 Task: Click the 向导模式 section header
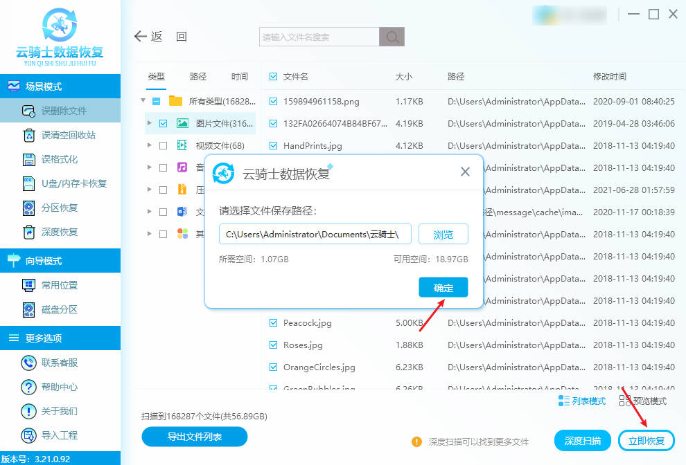pyautogui.click(x=60, y=261)
